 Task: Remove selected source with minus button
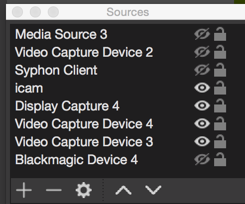[54, 190]
